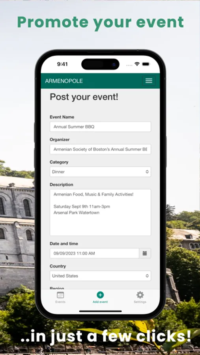Click the 'Description' label
This screenshot has height=355, width=200.
click(62, 185)
